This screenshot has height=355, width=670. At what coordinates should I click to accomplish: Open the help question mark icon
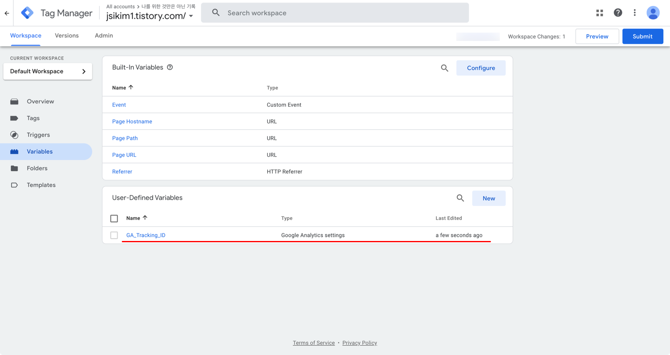click(618, 13)
